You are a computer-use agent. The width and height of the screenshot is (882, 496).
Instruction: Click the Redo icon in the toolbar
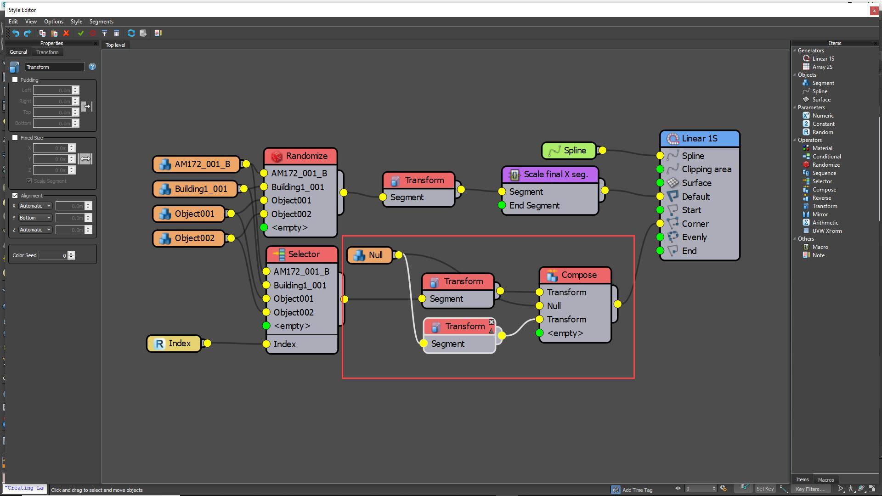[28, 33]
